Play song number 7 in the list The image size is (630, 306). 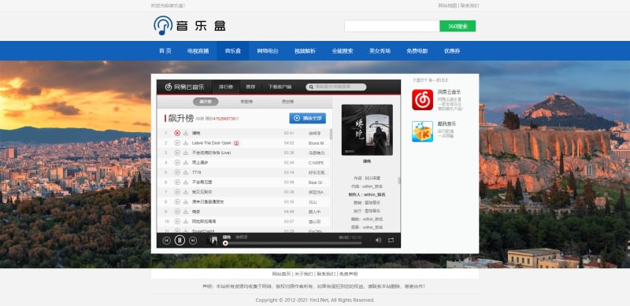177,192
